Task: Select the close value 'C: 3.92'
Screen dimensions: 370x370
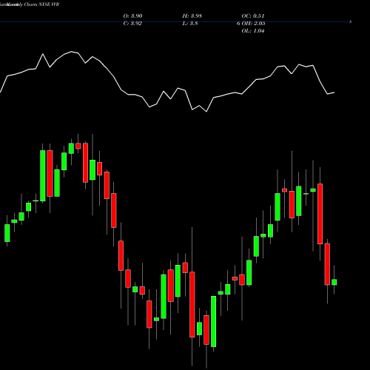Action: pos(132,24)
